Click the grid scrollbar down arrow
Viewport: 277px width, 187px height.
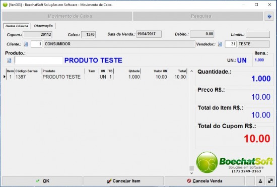pyautogui.click(x=192, y=173)
